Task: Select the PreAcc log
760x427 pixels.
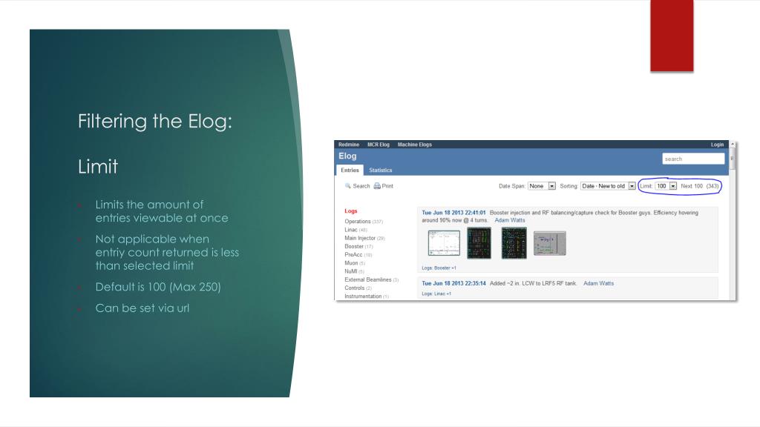Action: (x=353, y=254)
